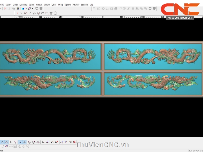Viewport: 203px width, 152px height.
Task: Expand the blue cube view dropdown arrow
Action: pyautogui.click(x=26, y=8)
